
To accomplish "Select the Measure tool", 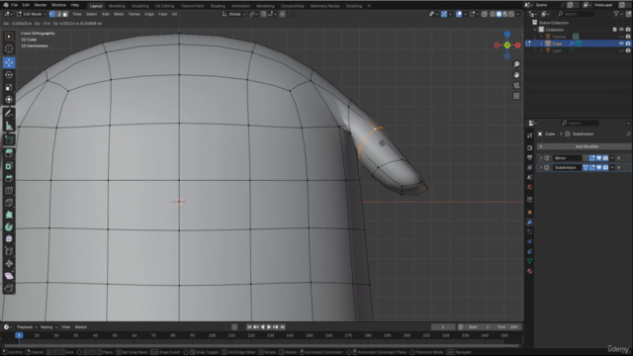I will click(9, 126).
